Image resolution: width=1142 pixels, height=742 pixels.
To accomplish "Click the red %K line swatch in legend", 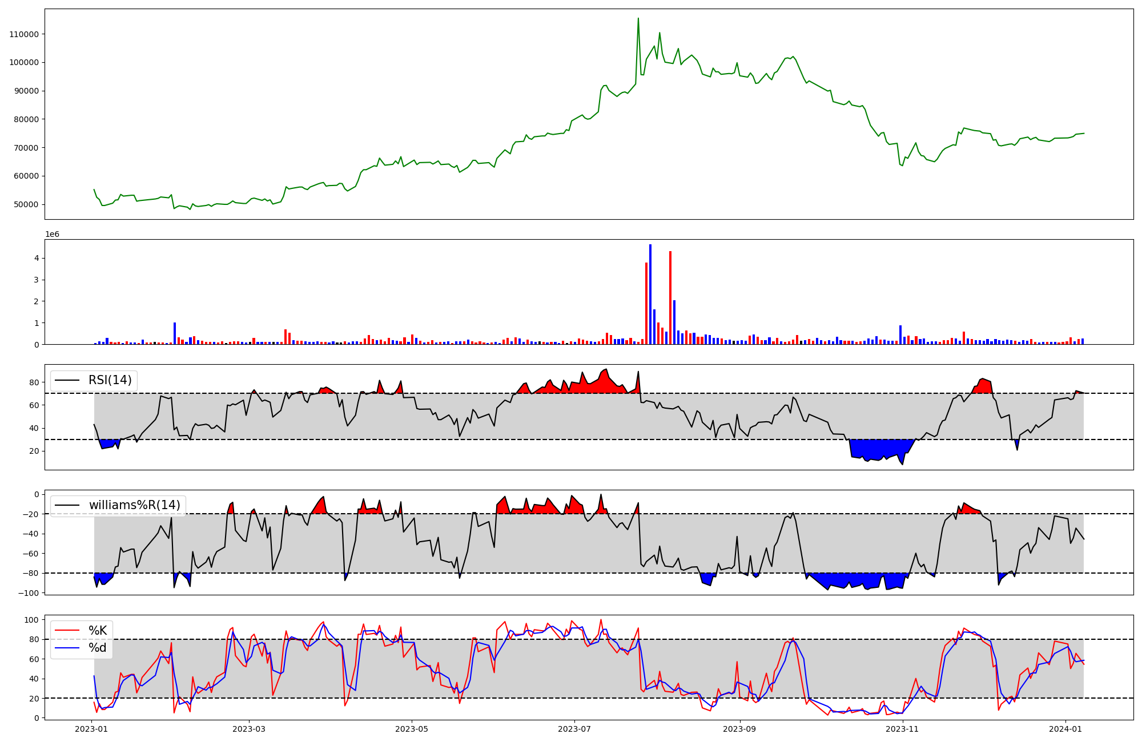I will tap(67, 631).
